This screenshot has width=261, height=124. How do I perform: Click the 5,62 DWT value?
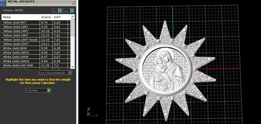pyautogui.click(x=57, y=22)
